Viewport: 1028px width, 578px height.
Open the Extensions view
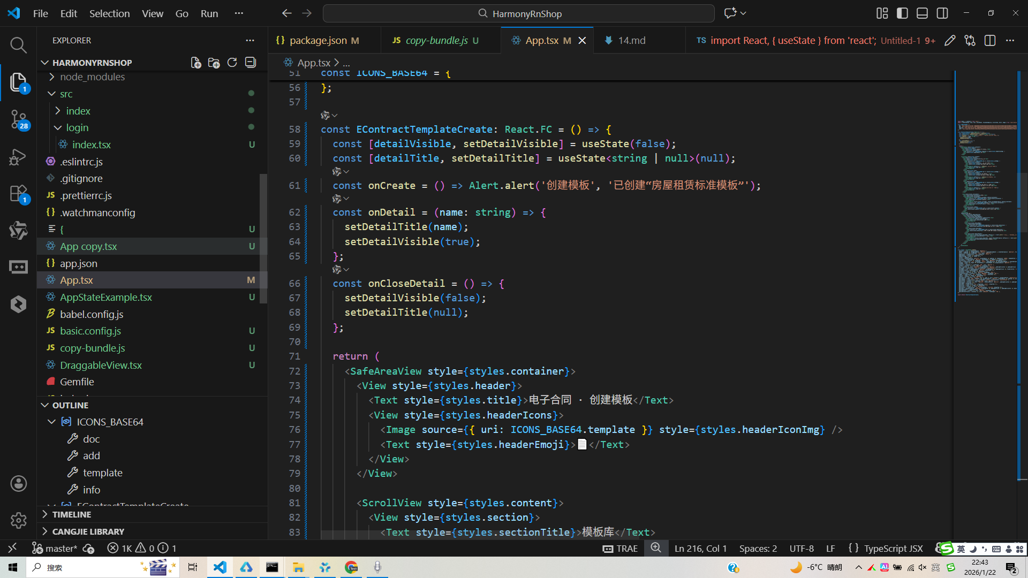[18, 194]
